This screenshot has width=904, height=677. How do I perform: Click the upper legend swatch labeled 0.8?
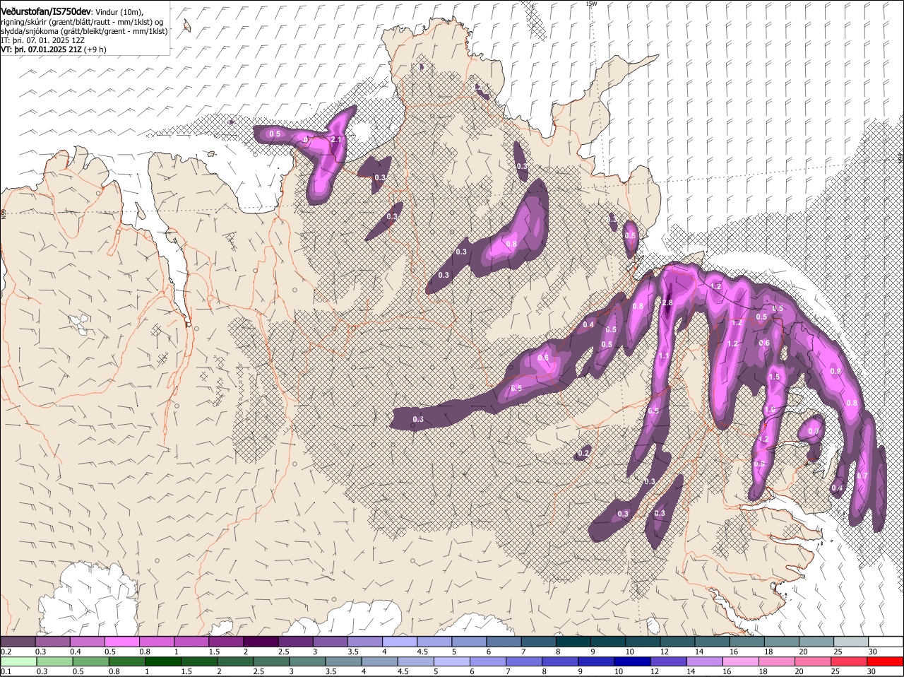(156, 641)
